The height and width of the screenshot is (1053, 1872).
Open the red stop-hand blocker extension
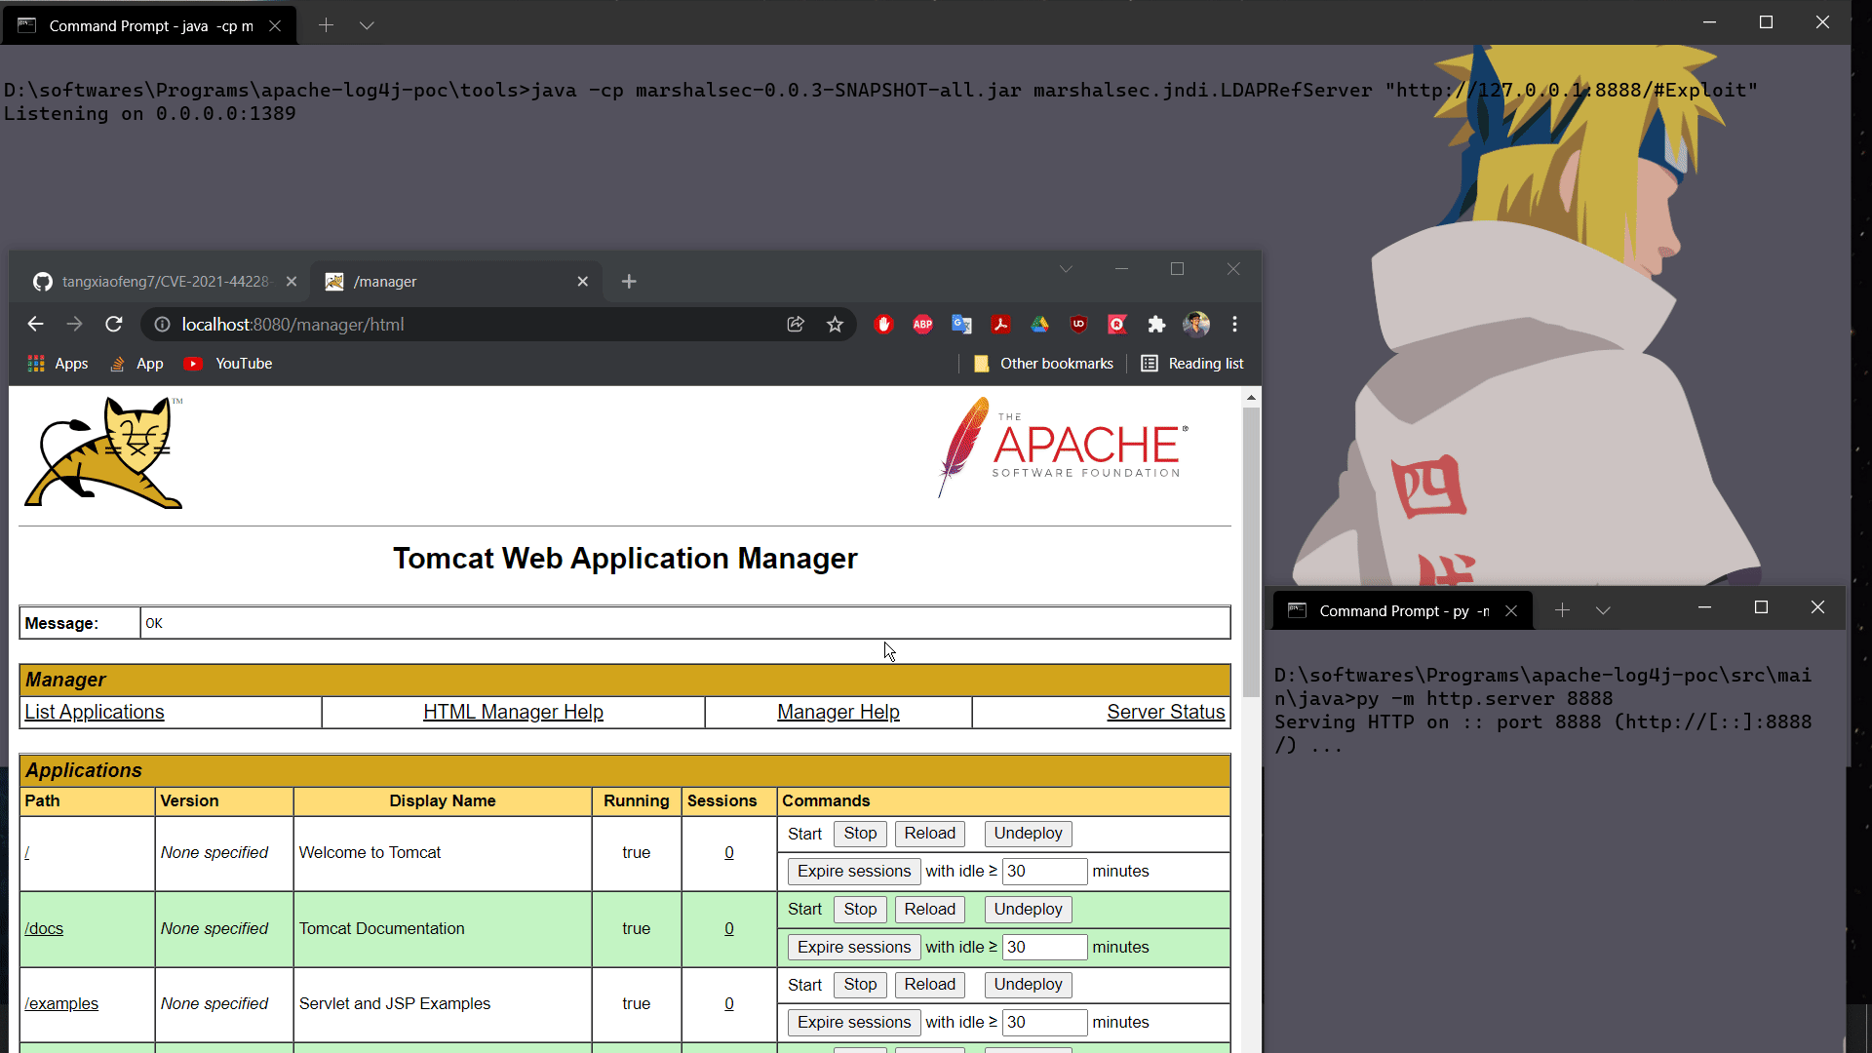[x=883, y=324]
